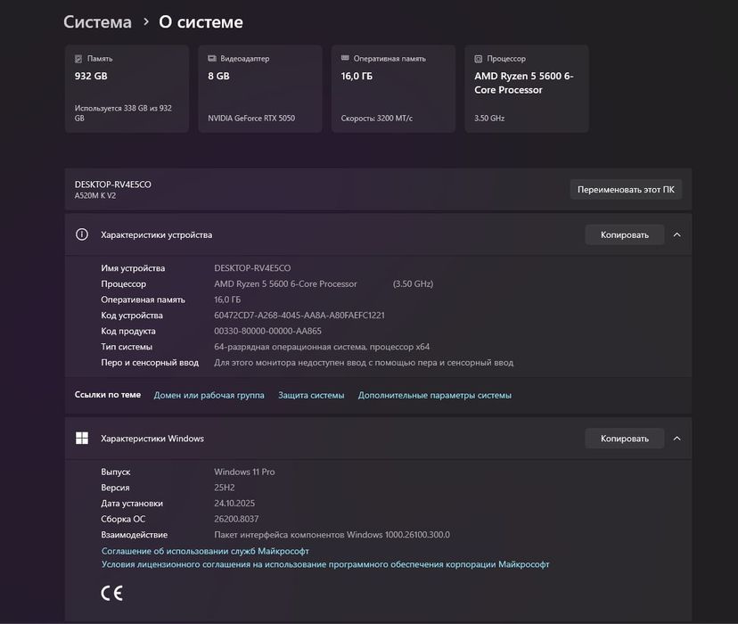
Task: Copy device specifications with Копировать button
Action: pyautogui.click(x=625, y=234)
